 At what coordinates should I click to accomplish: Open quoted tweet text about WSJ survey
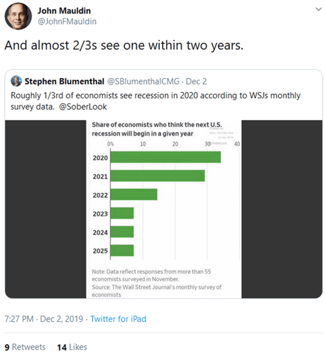pyautogui.click(x=155, y=101)
